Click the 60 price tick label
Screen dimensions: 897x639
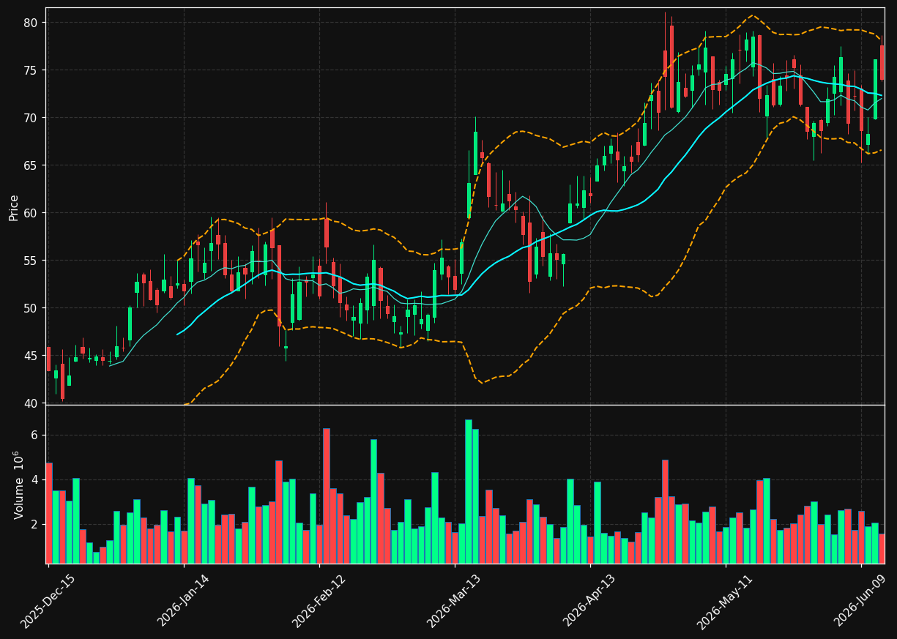click(31, 213)
